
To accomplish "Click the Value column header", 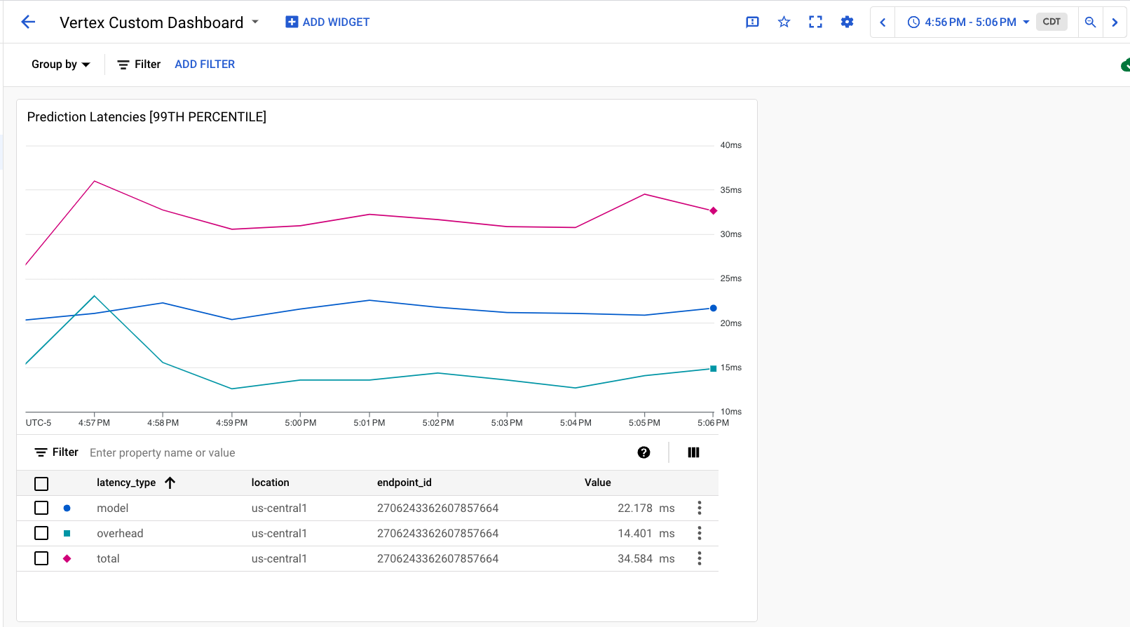I will (597, 483).
